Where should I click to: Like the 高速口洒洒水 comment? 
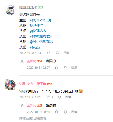49,53
